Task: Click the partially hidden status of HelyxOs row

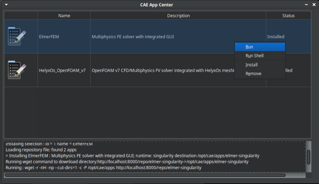Action: click(289, 70)
